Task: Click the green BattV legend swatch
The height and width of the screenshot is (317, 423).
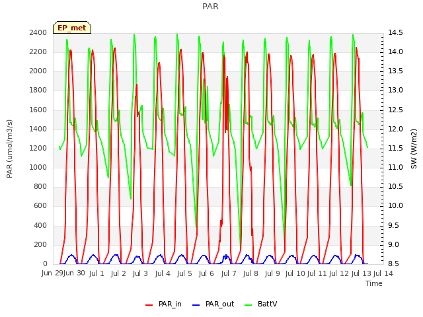Action: pos(249,305)
